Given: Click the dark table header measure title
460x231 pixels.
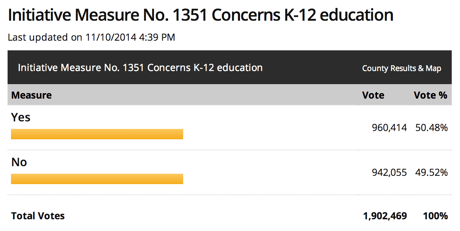Looking at the screenshot, I should point(140,68).
